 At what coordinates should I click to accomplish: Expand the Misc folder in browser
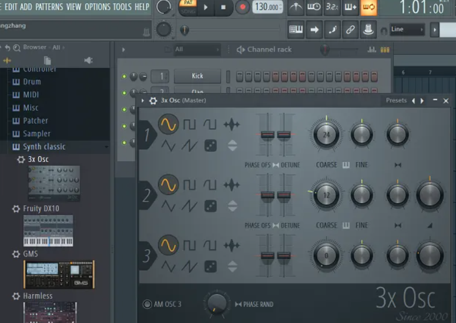point(31,108)
